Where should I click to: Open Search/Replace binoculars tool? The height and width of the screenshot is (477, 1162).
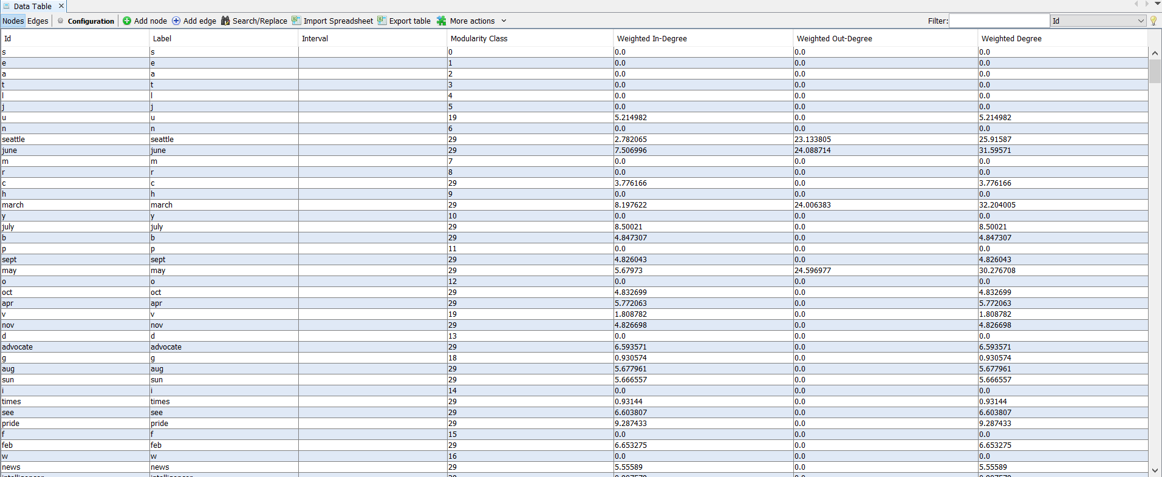click(x=225, y=21)
